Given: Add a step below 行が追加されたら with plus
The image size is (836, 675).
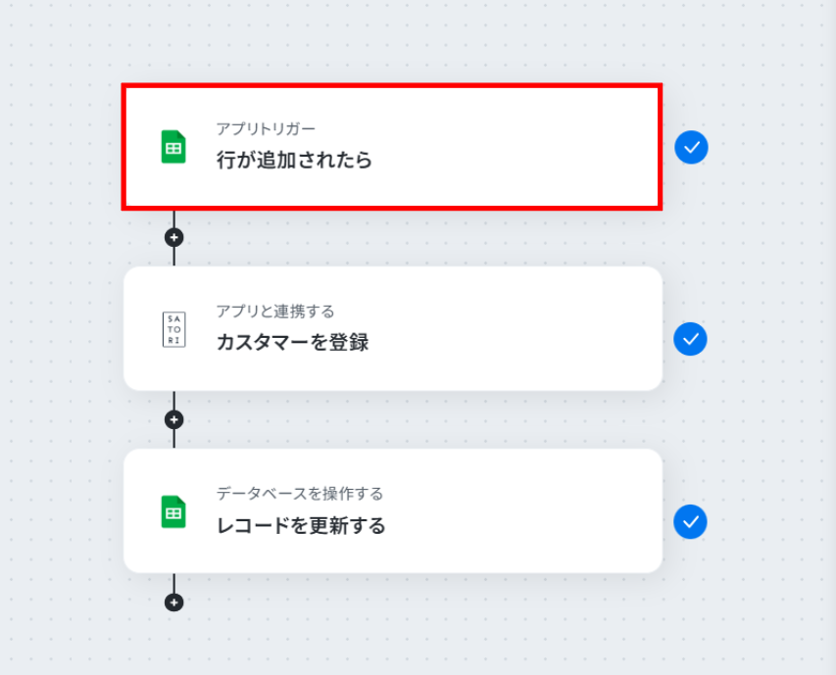Looking at the screenshot, I should pyautogui.click(x=174, y=237).
